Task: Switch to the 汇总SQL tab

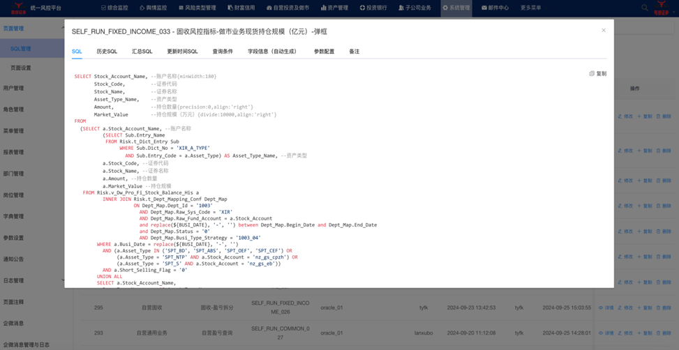Action: [142, 51]
